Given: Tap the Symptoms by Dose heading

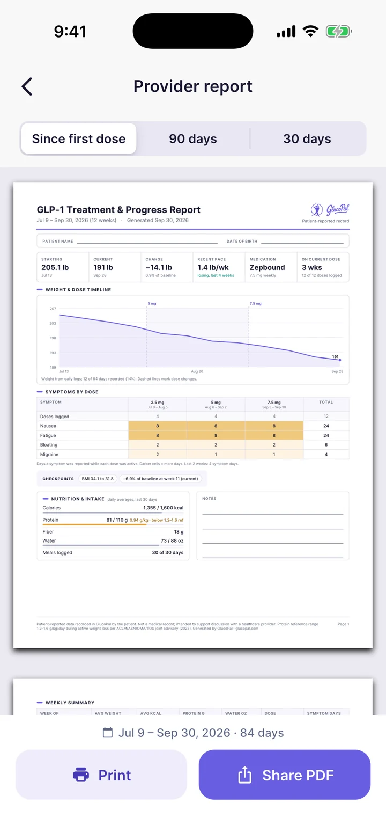Looking at the screenshot, I should pos(72,392).
